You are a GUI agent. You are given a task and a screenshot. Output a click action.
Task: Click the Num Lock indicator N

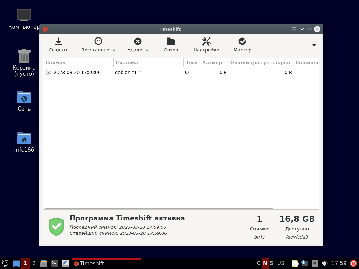coord(265,263)
